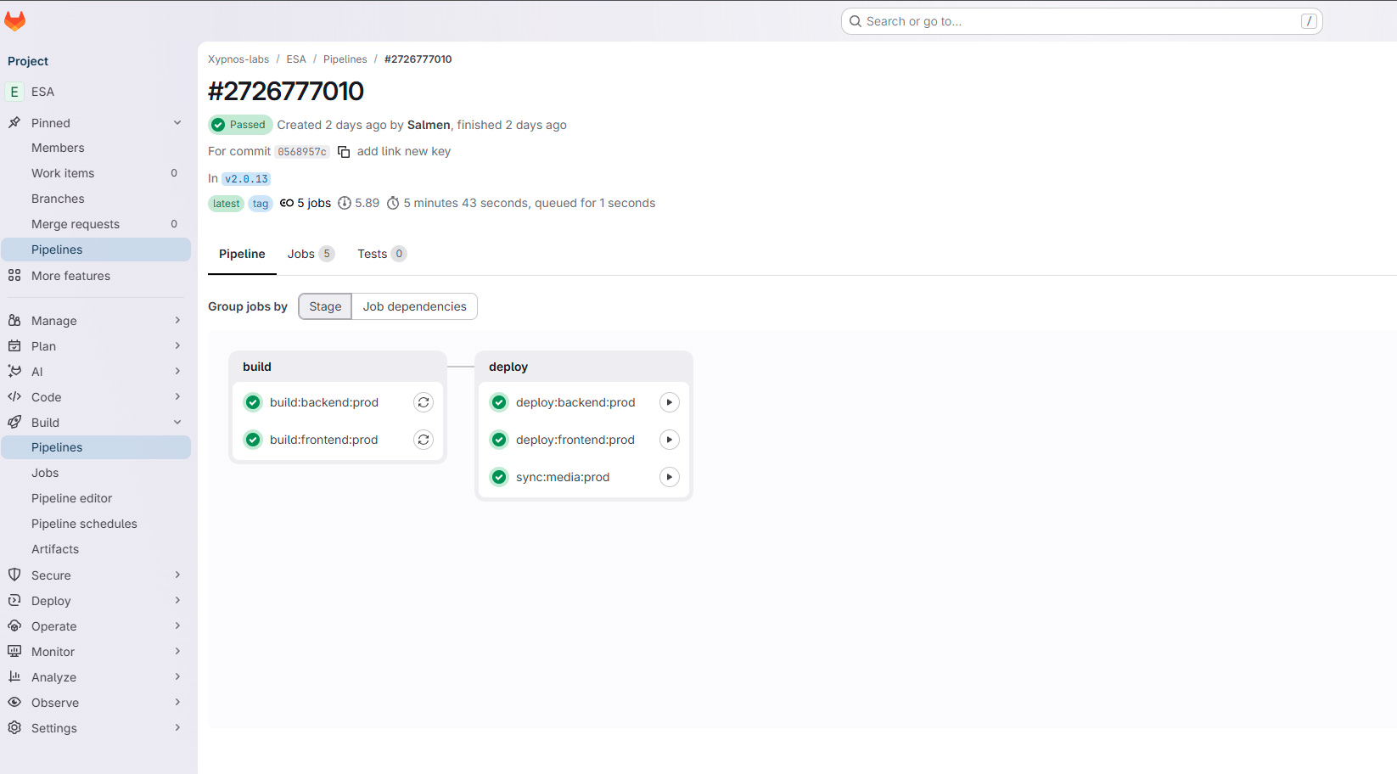
Task: Click the Operate sidebar icon
Action: pyautogui.click(x=14, y=626)
